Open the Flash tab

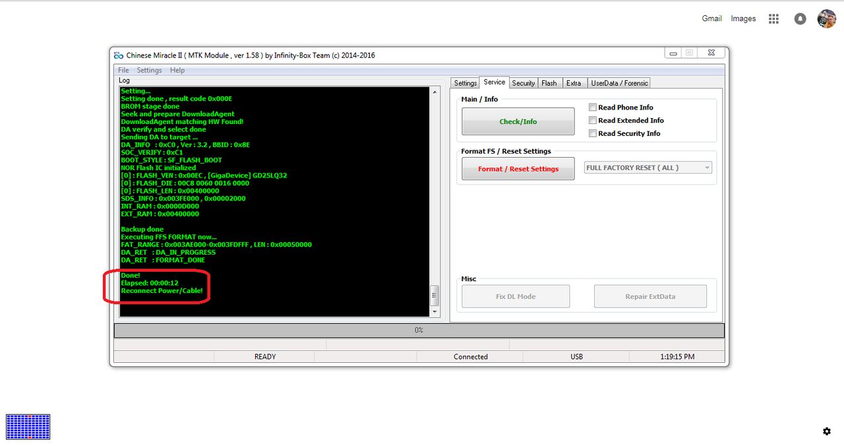pos(549,83)
